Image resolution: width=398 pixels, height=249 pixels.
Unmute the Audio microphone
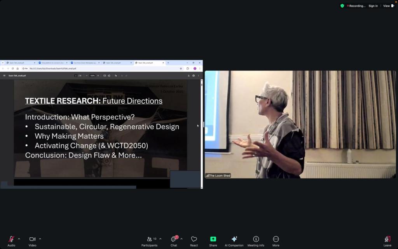11,239
